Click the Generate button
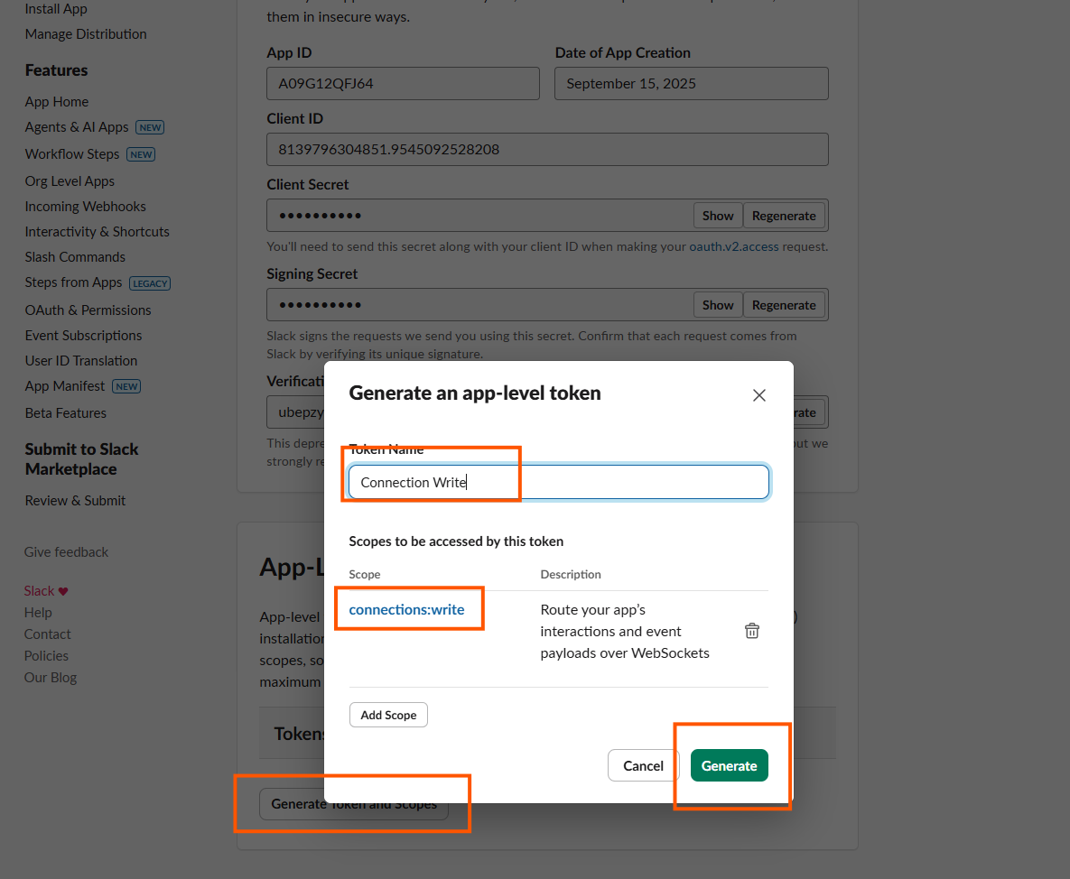 click(x=729, y=765)
